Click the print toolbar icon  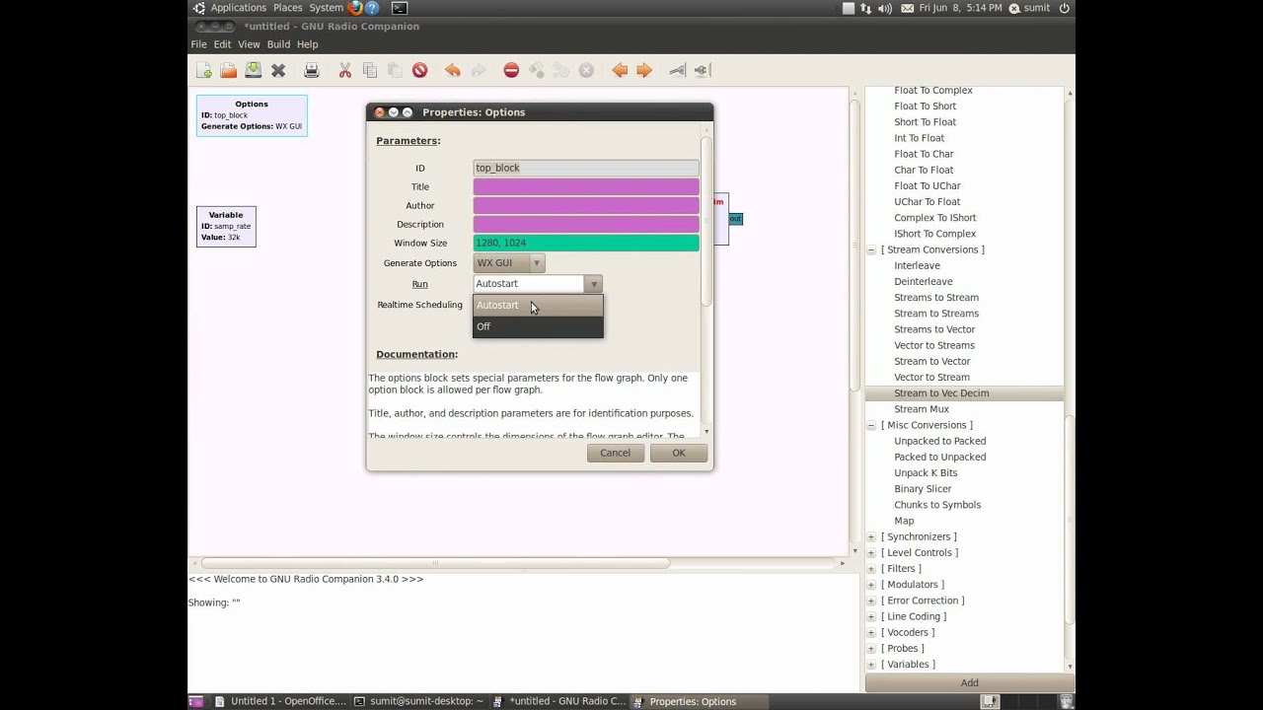[312, 70]
